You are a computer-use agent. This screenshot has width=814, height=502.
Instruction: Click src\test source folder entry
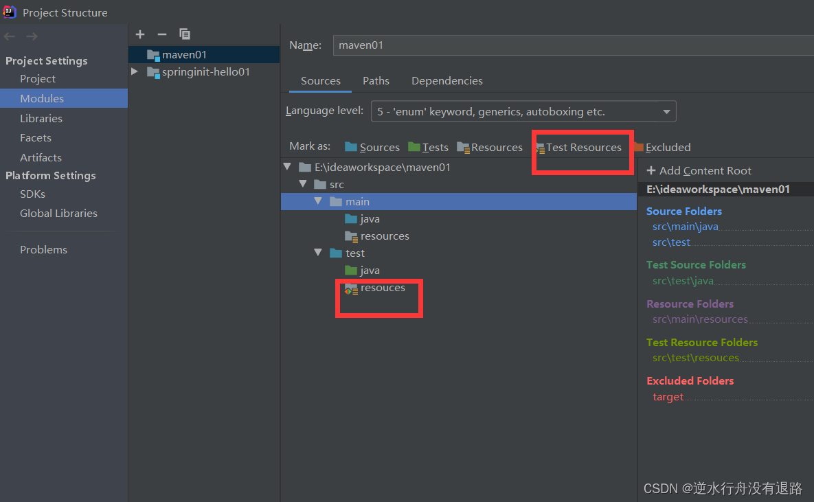tap(671, 242)
